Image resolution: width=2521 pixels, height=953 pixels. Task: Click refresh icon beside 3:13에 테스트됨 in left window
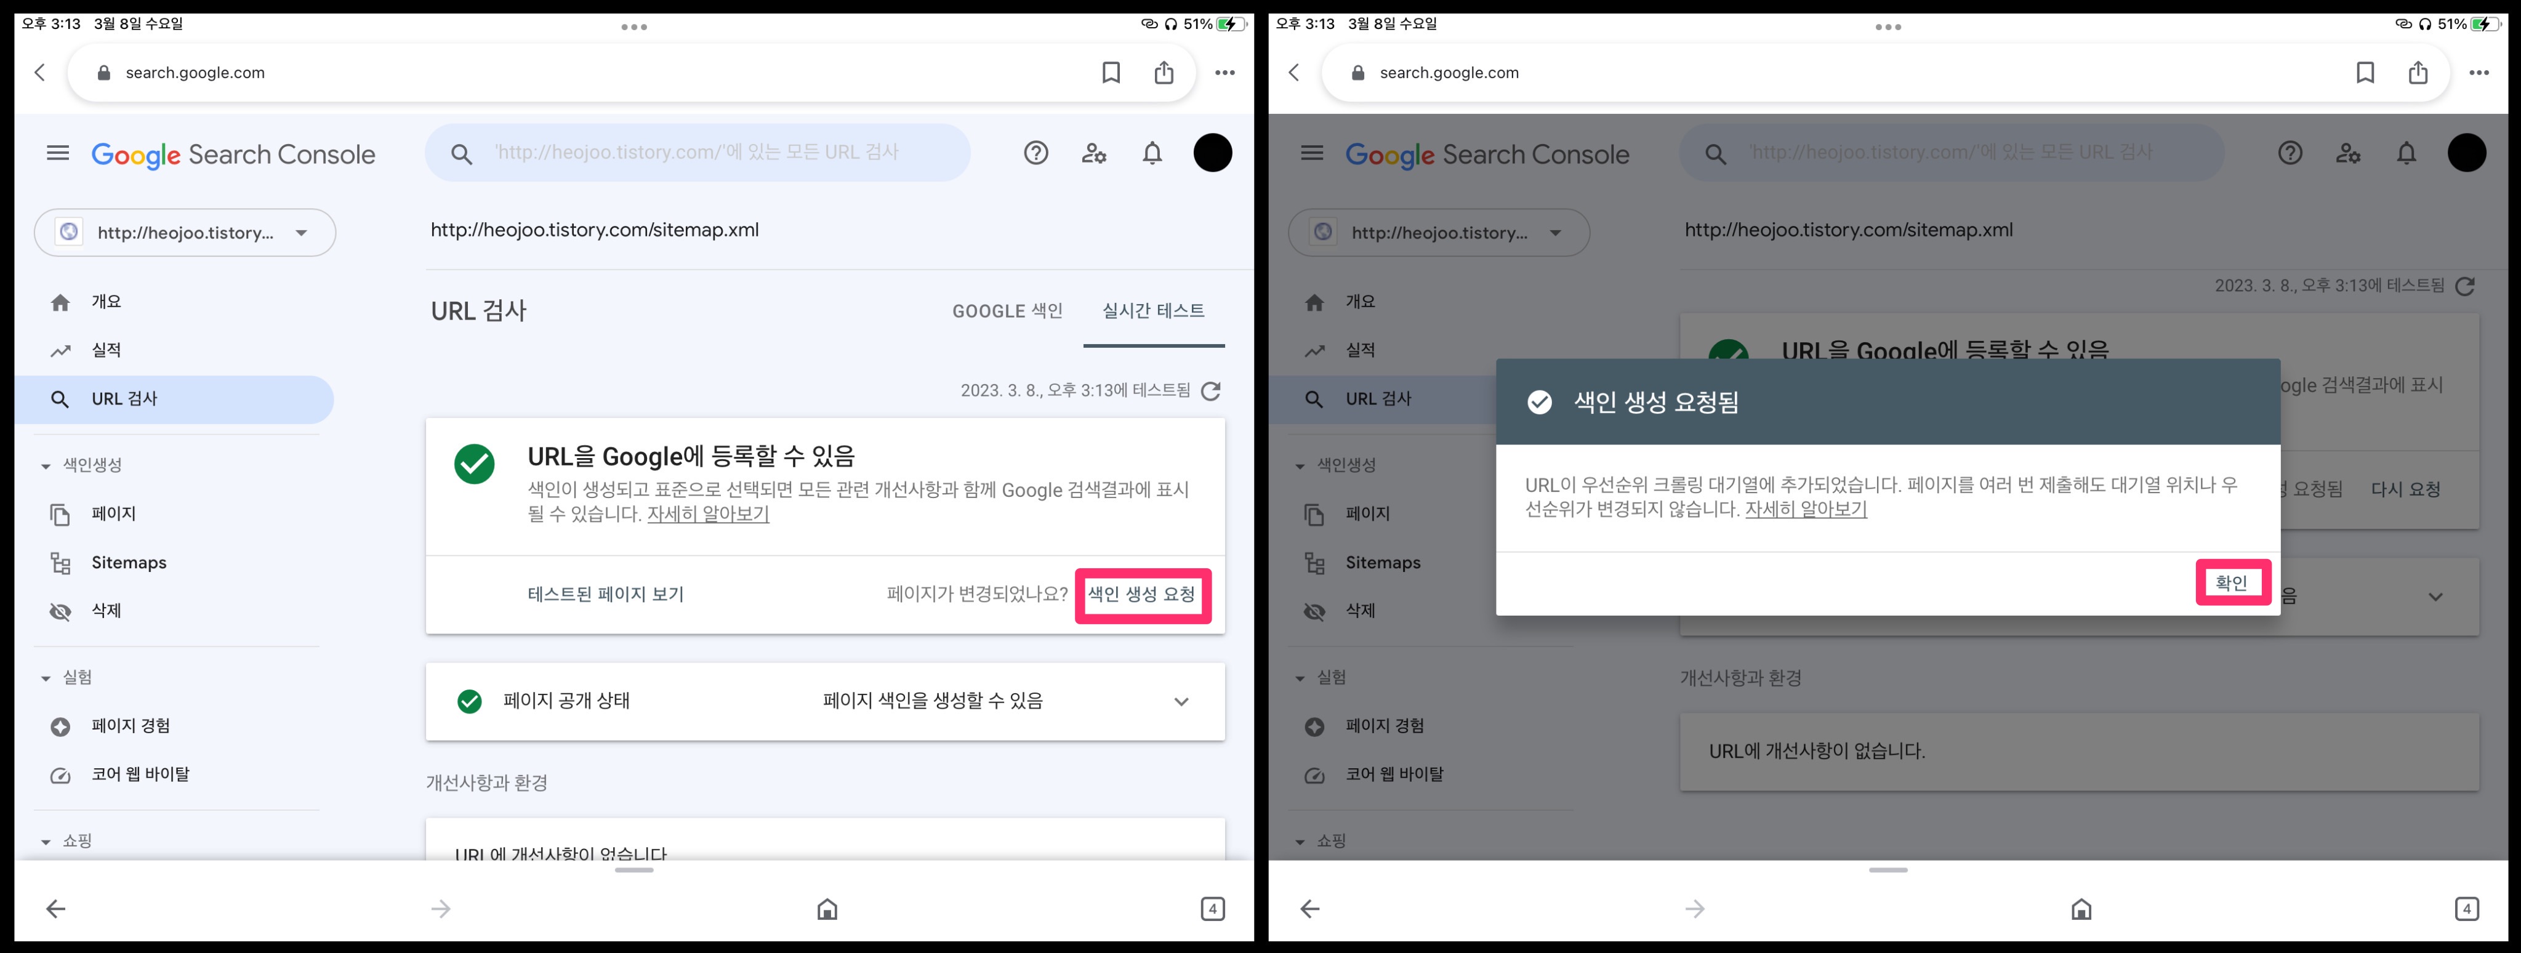coord(1210,392)
